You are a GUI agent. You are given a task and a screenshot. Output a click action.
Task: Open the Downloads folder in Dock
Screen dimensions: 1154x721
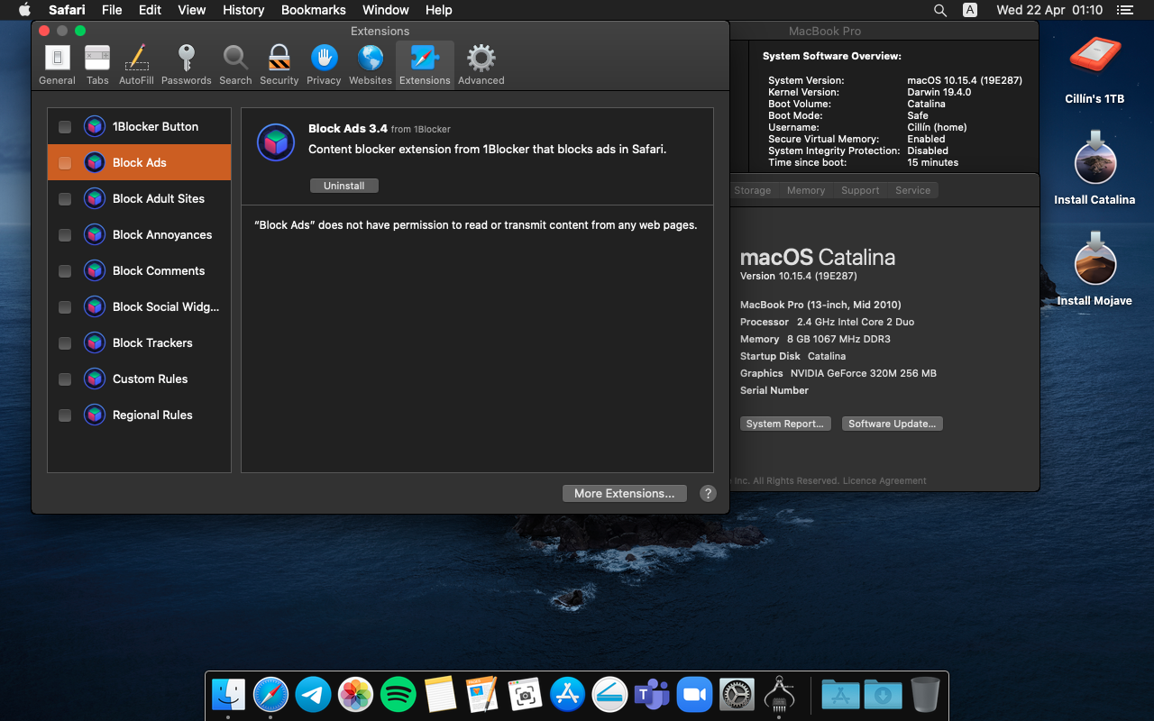click(883, 695)
